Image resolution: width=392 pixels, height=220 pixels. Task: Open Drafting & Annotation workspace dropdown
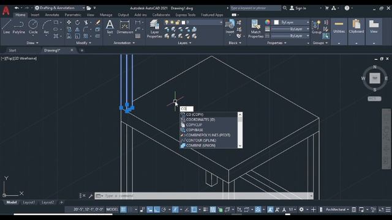[60, 8]
